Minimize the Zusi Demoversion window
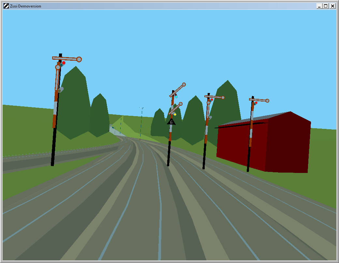This screenshot has width=339, height=263. 319,6
